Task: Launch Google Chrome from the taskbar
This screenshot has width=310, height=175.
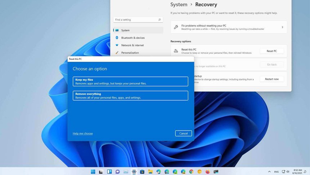Action: [x=191, y=172]
